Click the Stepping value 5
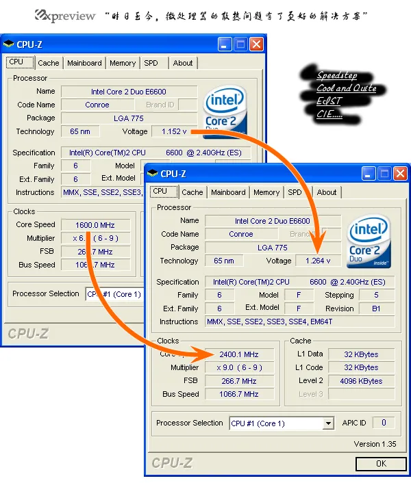This screenshot has width=411, height=485. 377,295
